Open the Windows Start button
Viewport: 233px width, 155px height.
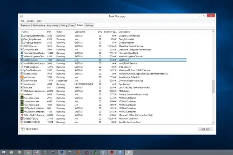[x=4, y=152]
